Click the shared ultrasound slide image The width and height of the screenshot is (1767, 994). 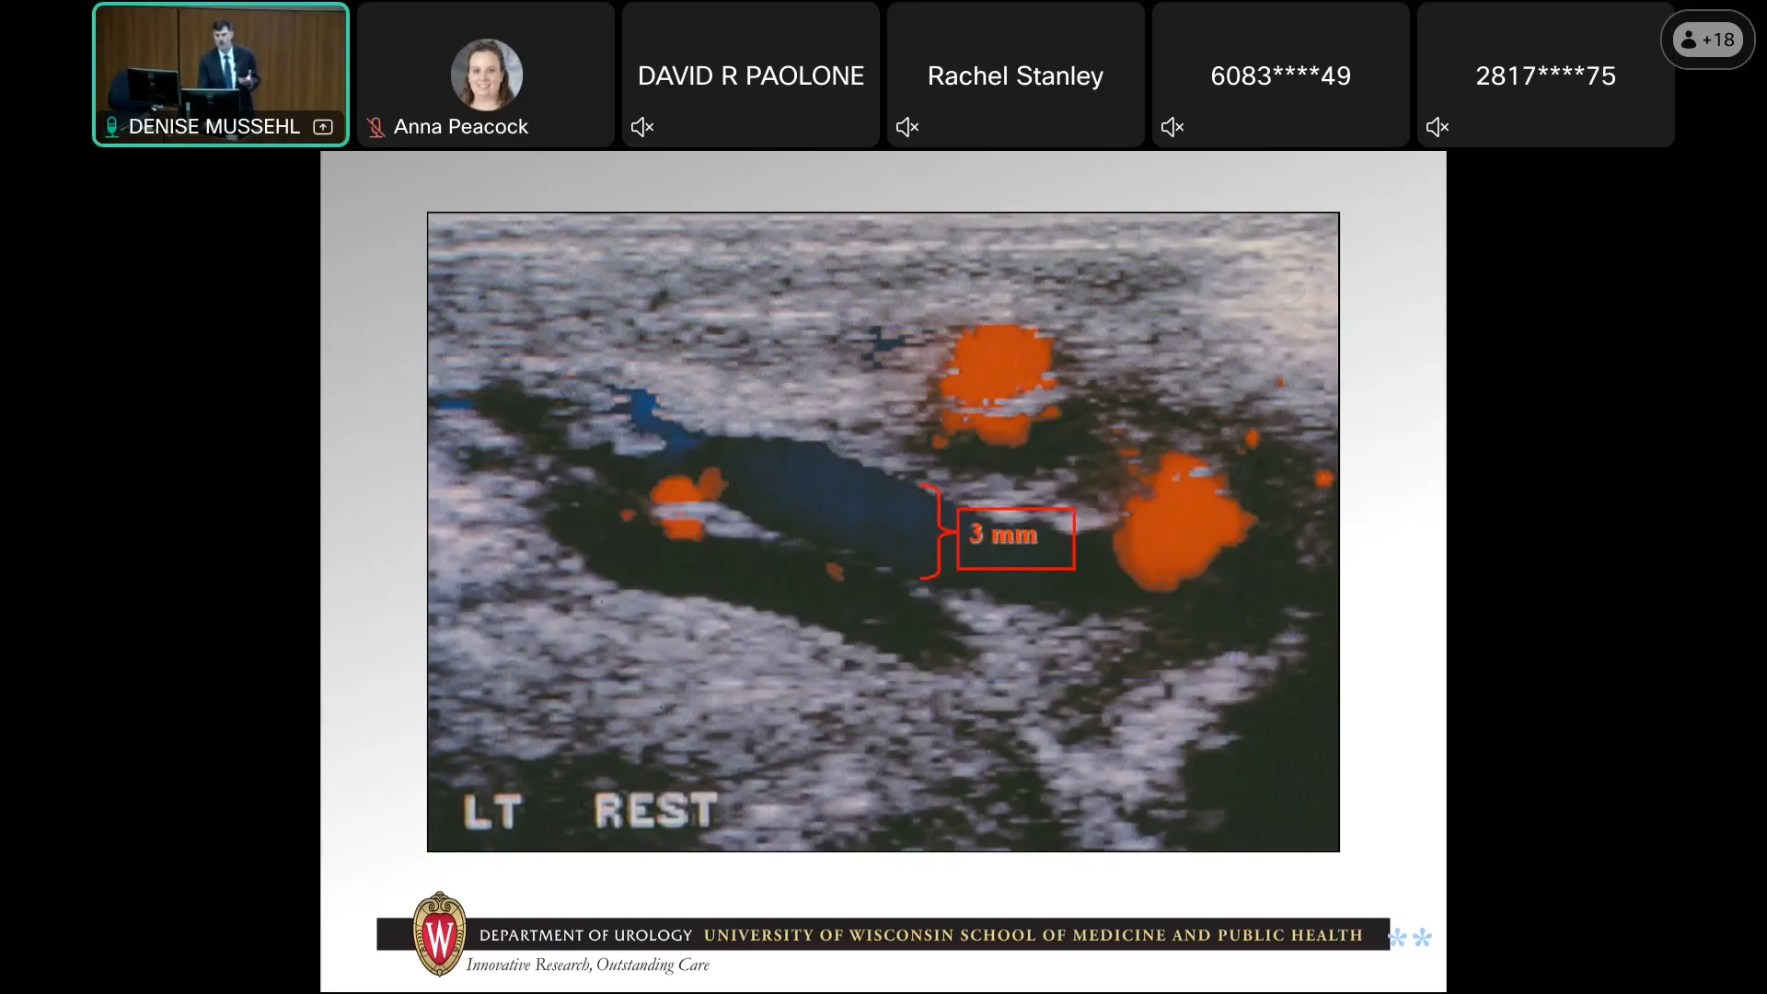coord(883,532)
